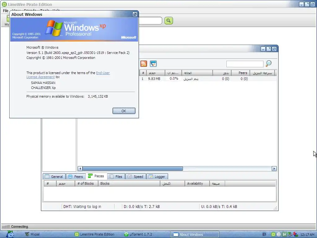Image resolution: width=317 pixels, height=238 pixels.
Task: Click the horizontal scrollbar left arrow
Action: coord(80,169)
